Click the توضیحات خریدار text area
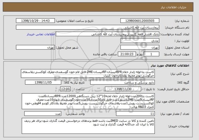The width and height of the screenshot is (199, 140). 88,126
